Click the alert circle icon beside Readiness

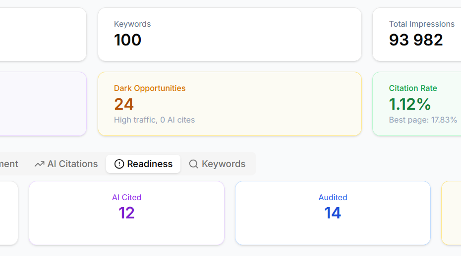[119, 164]
